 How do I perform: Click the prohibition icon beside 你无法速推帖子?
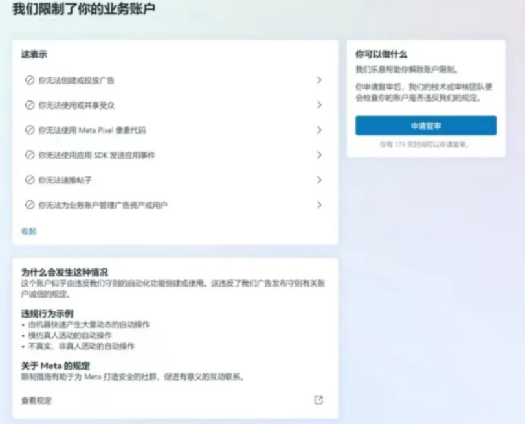click(29, 180)
